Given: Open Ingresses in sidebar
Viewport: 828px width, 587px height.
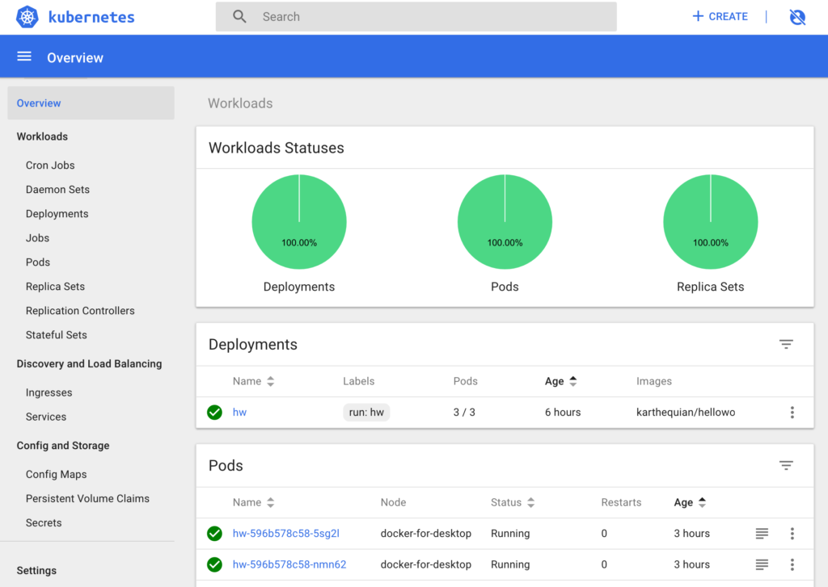Looking at the screenshot, I should 49,393.
